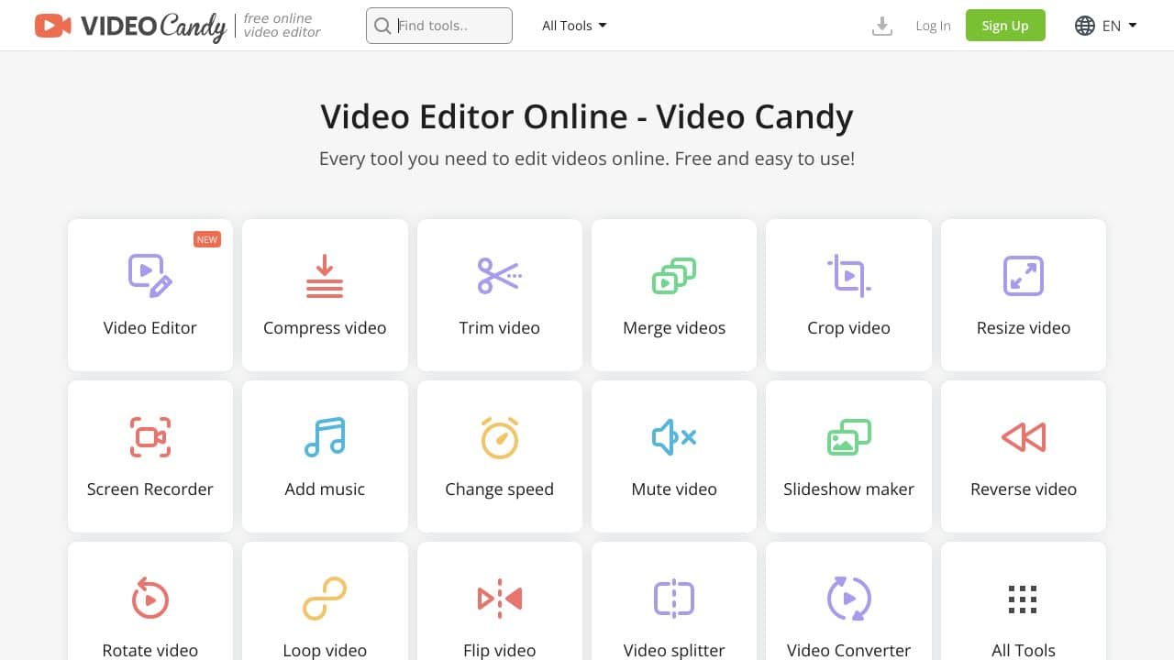Open the EN language dropdown
Viewport: 1174px width, 660px height.
tap(1119, 26)
